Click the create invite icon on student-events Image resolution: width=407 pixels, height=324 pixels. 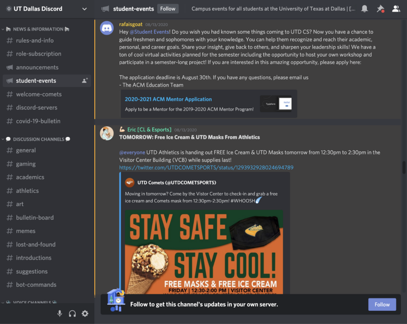[84, 80]
